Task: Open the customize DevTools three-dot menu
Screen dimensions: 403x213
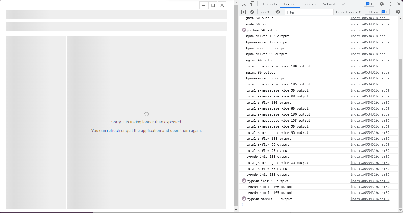Action: pos(390,4)
